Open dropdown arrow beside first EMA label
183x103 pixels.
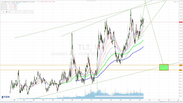point(8,5)
